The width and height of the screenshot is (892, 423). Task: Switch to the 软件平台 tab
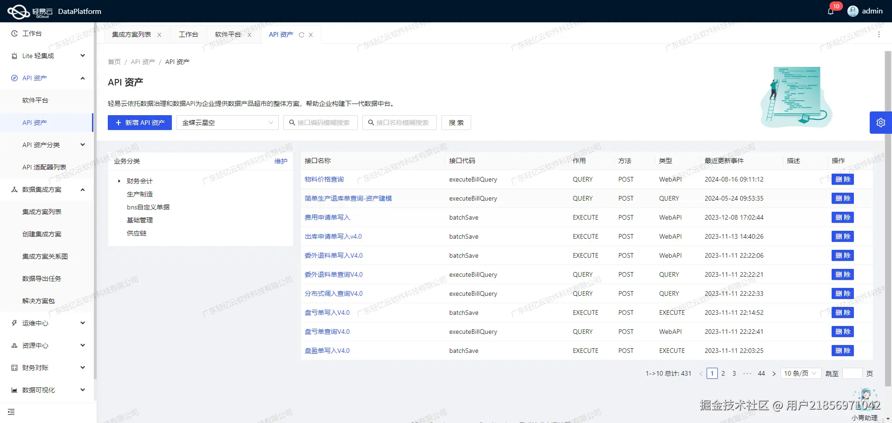point(228,34)
